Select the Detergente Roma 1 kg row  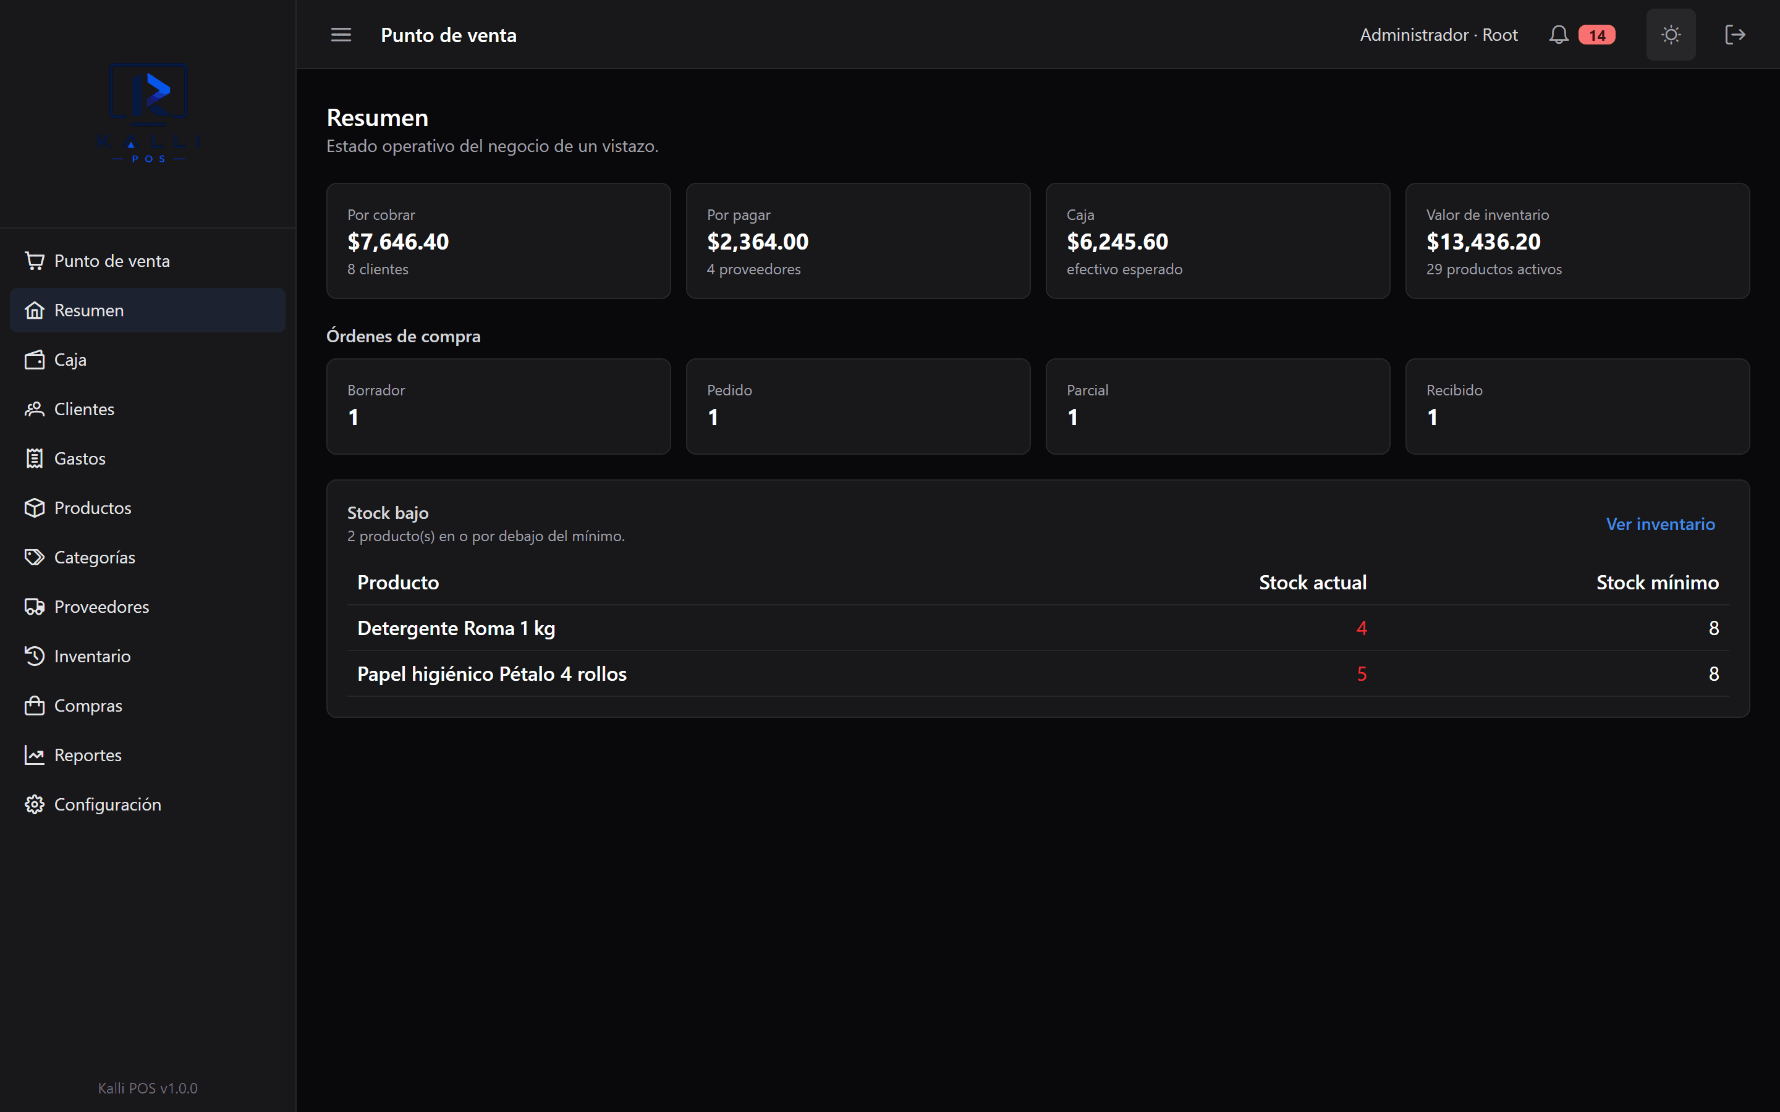click(1037, 628)
